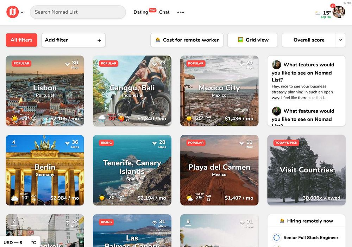The height and width of the screenshot is (247, 352).
Task: Click the Wi-Fi icon on Berlin card
Action: (x=67, y=144)
